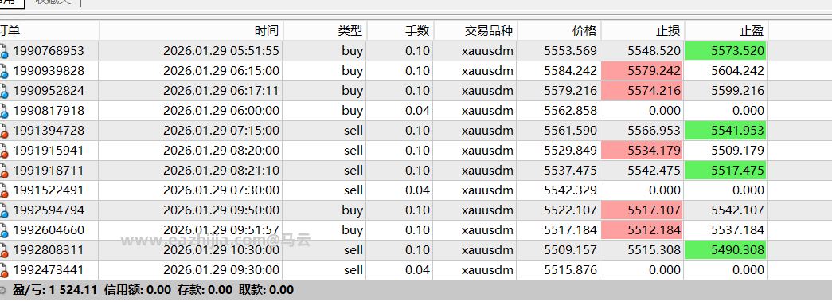Image resolution: width=832 pixels, height=302 pixels.
Task: Sort by the 时间 column header
Action: [192, 31]
